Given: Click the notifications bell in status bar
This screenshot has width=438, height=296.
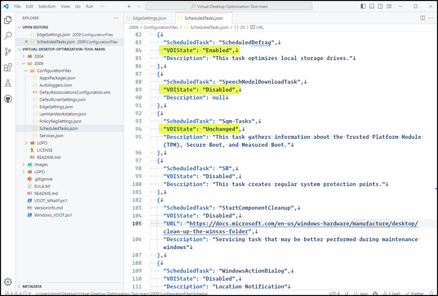Looking at the screenshot, I should pyautogui.click(x=430, y=293).
